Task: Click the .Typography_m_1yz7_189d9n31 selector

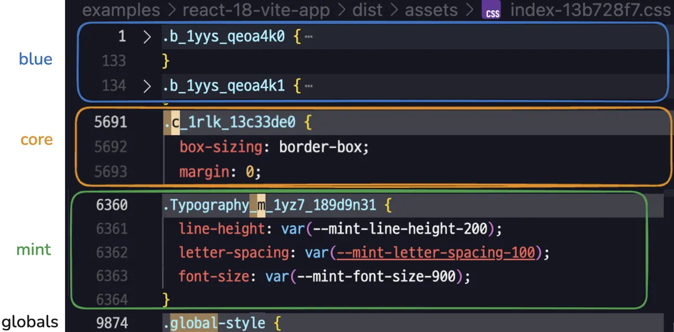Action: pos(270,205)
